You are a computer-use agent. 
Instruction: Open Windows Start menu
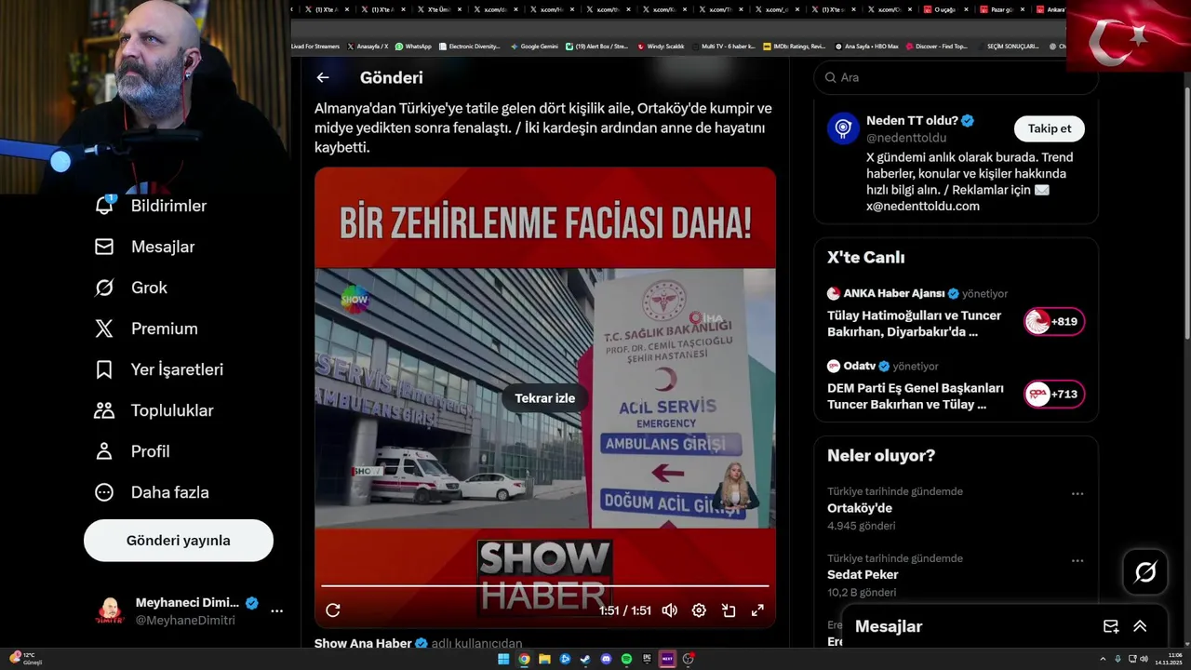click(x=503, y=659)
